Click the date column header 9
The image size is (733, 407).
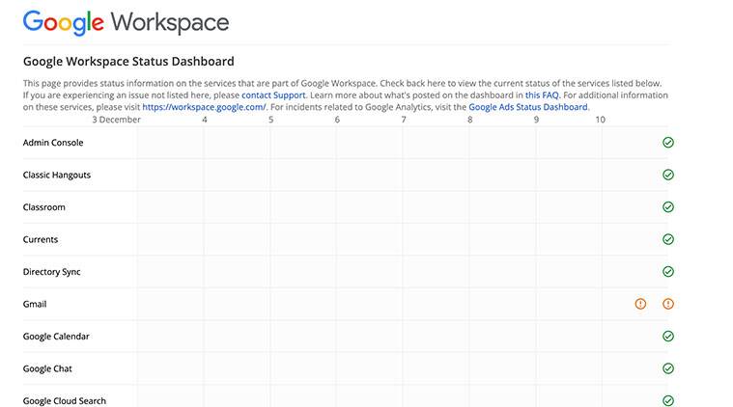[536, 120]
